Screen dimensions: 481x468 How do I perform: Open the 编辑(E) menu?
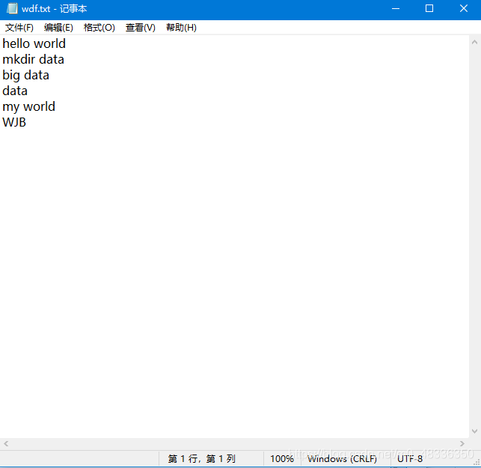click(x=58, y=28)
